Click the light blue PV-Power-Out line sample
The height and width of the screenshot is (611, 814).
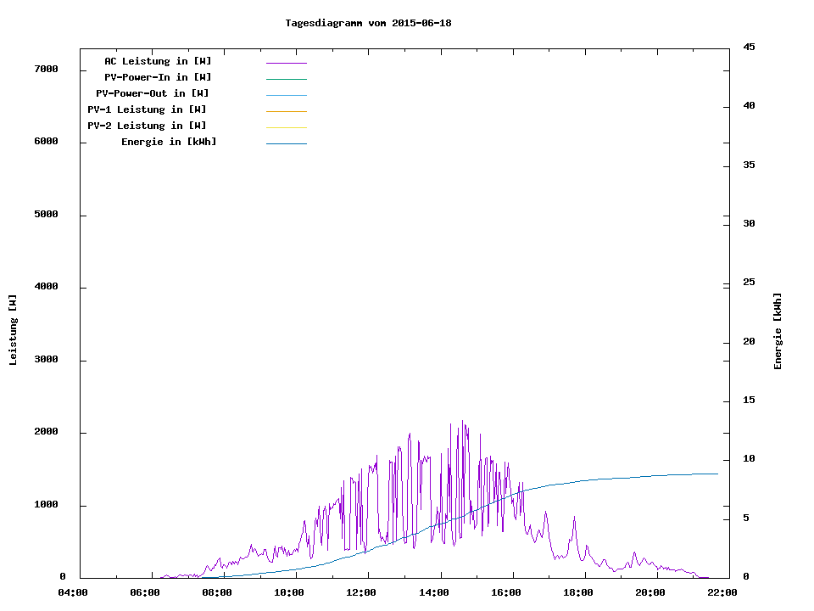286,95
